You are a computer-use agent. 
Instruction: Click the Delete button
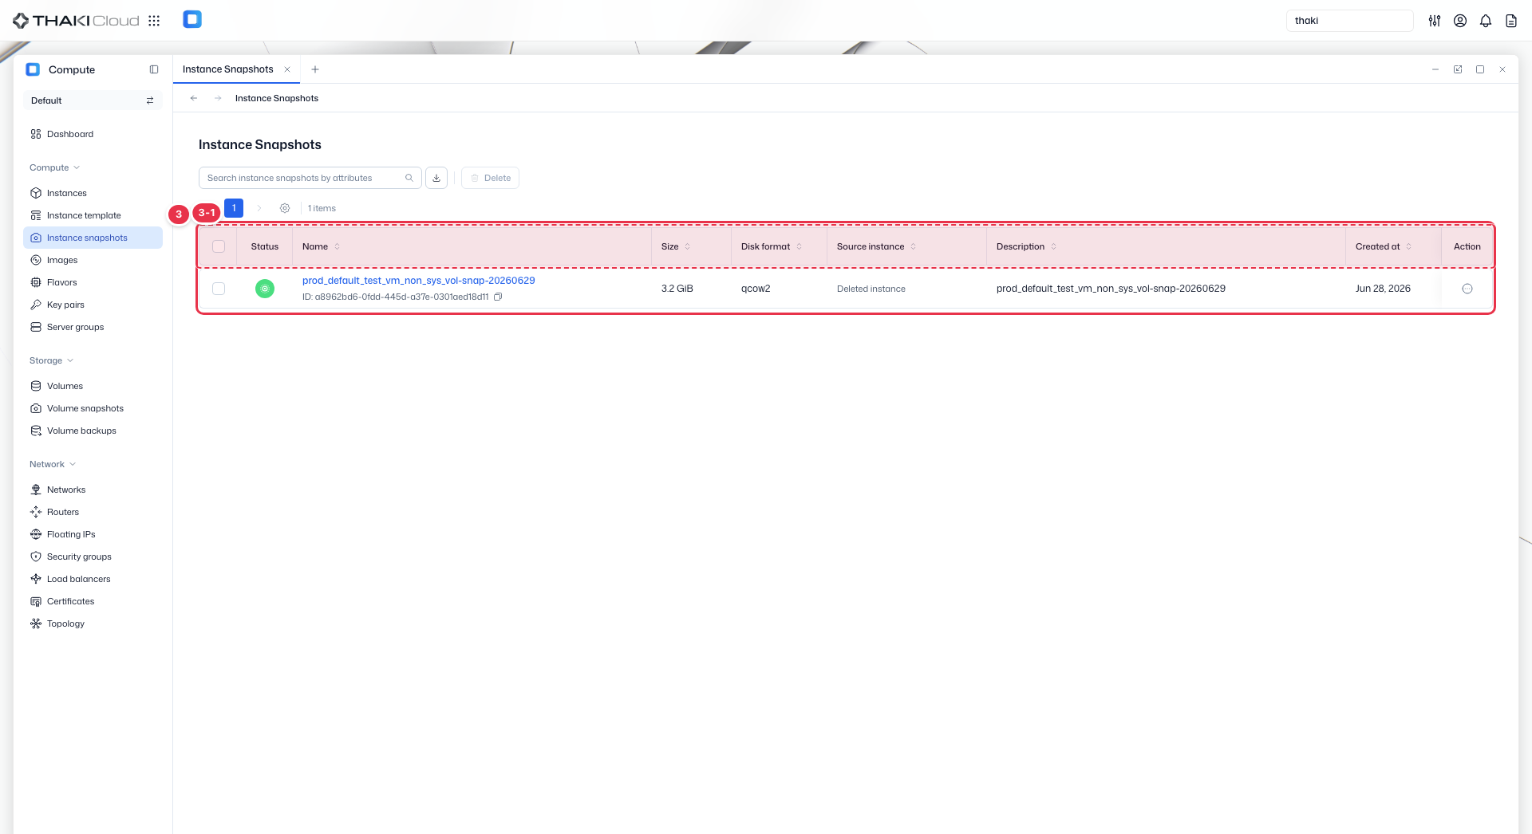pyautogui.click(x=490, y=178)
